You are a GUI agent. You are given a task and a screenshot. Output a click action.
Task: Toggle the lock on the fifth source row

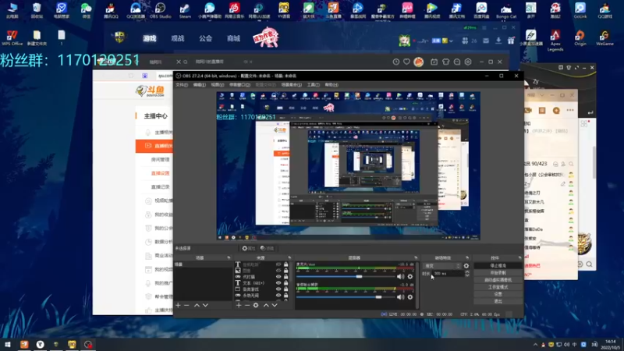(285, 289)
